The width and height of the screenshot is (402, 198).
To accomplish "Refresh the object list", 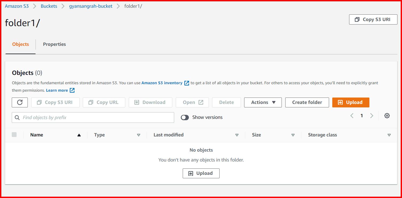I will coord(19,102).
